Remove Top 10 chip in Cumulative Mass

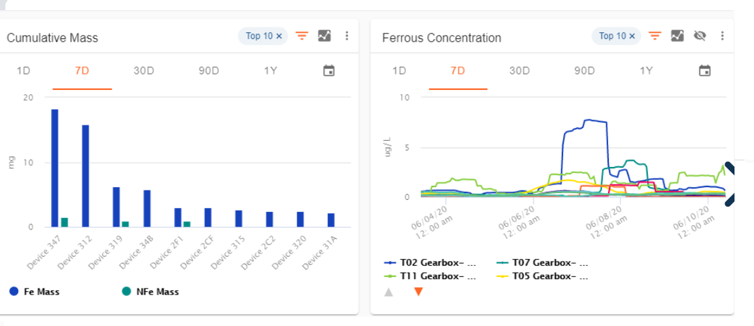(279, 36)
